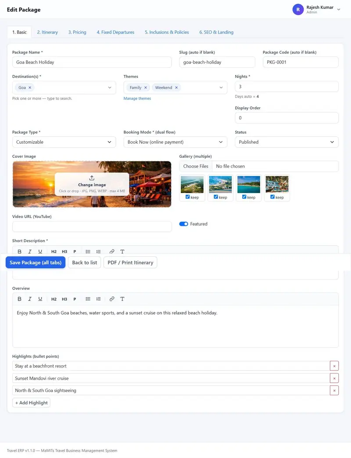Clear formatting in Overview editor toolbar
This screenshot has height=458, width=351.
click(122, 299)
